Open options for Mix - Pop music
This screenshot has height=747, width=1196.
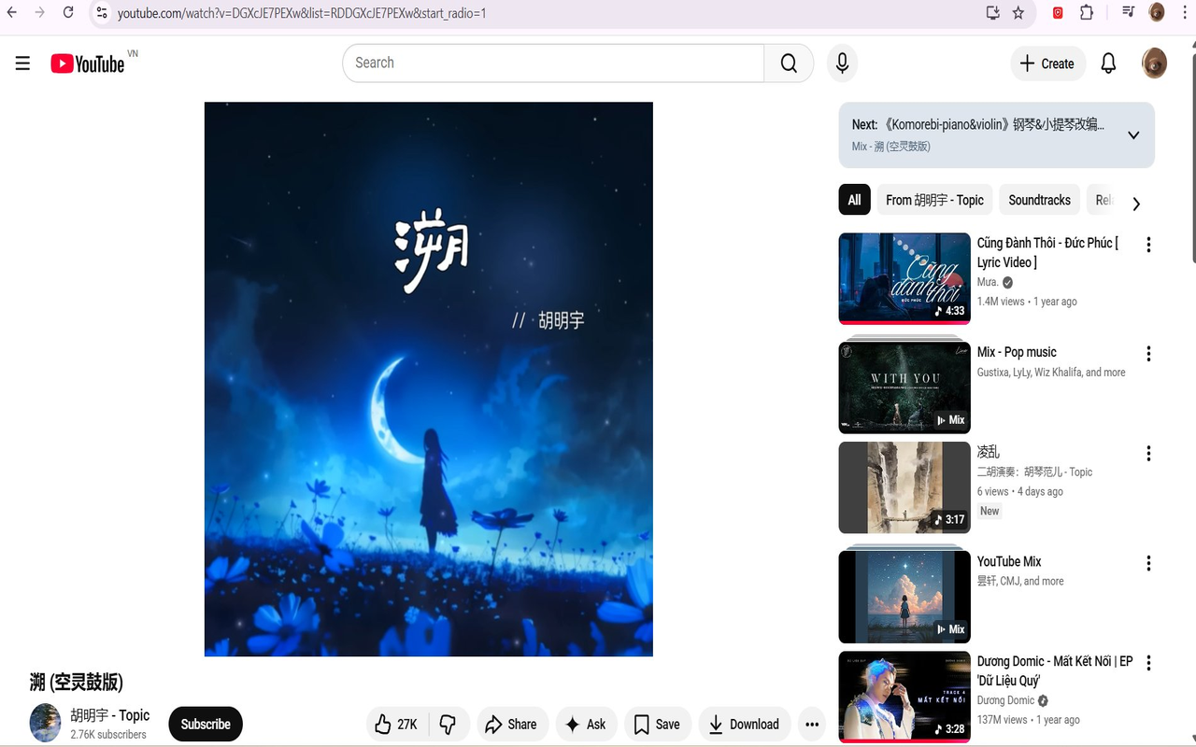(x=1148, y=354)
